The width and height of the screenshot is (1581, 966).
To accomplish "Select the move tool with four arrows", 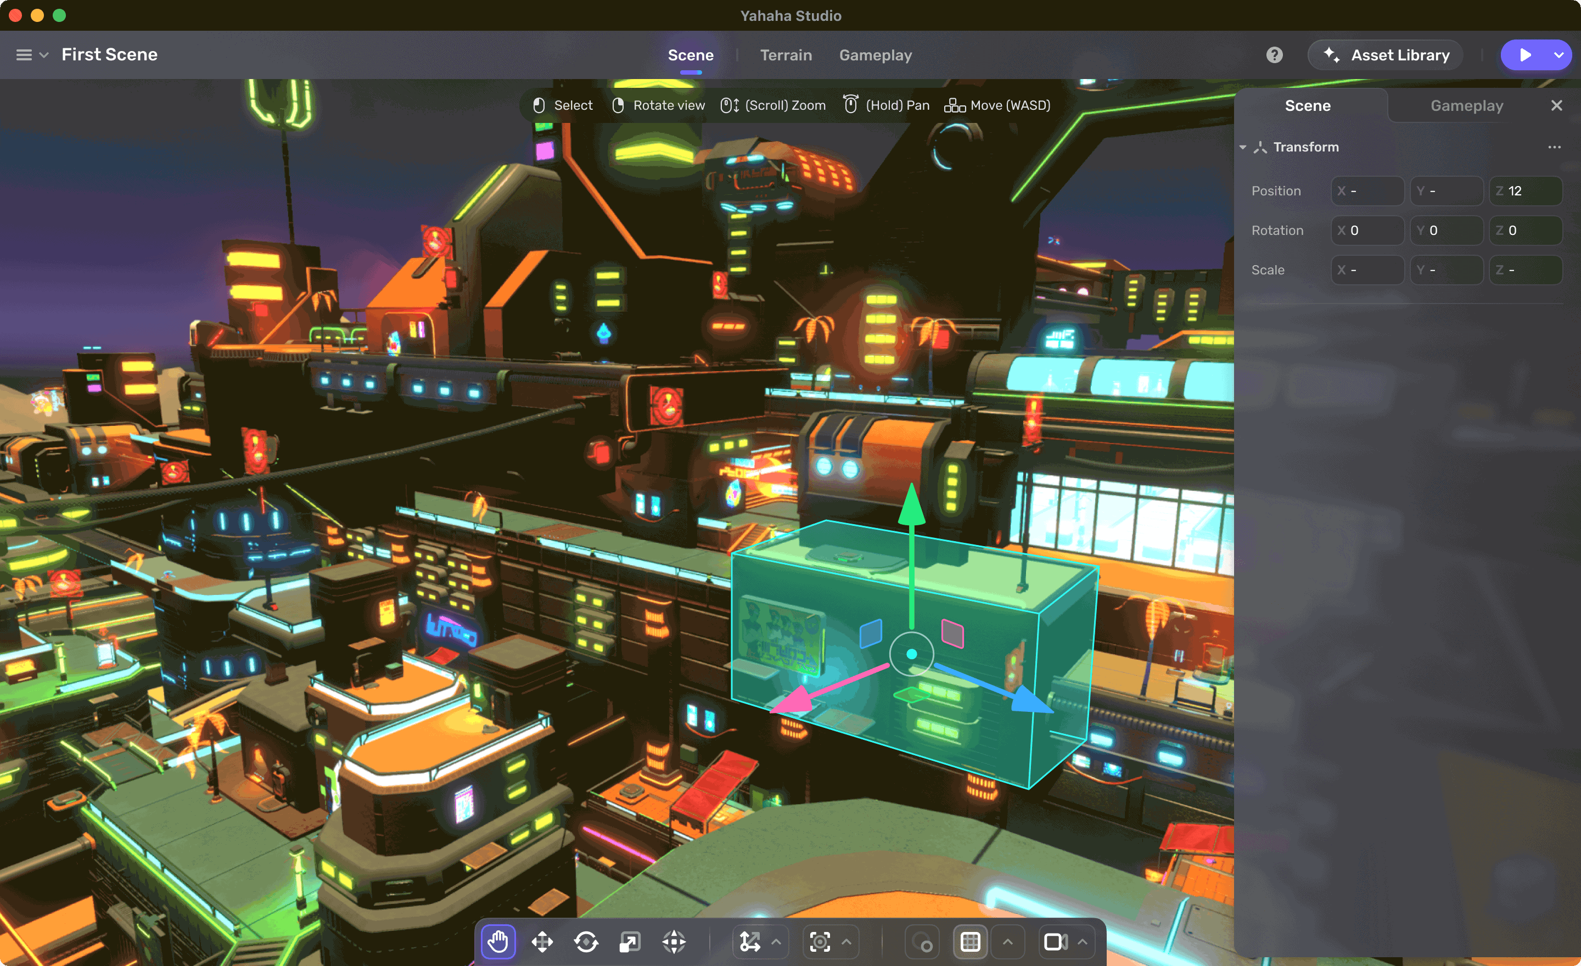I will pyautogui.click(x=542, y=942).
